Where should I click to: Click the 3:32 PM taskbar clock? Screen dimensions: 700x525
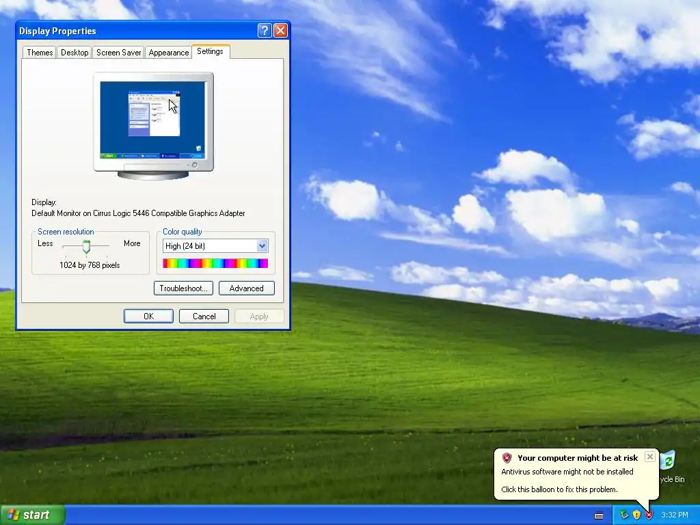point(675,515)
